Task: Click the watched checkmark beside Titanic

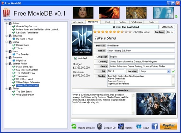Action: [14, 48]
